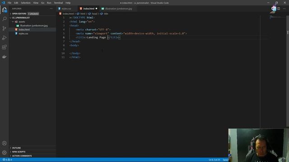Expand the Action Comments section
This screenshot has width=289, height=162.
click(22, 156)
